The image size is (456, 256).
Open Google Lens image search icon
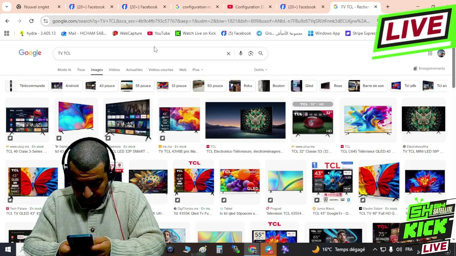pos(251,53)
